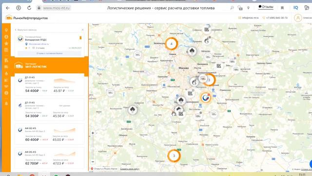Open the orange cluster marker labeled 3 east of Москва

click(209, 80)
